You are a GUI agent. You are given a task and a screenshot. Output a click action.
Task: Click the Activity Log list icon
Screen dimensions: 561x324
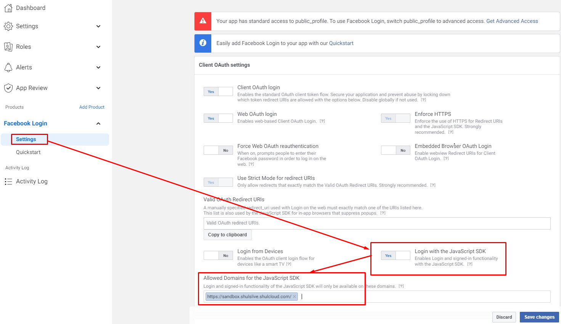coord(8,182)
